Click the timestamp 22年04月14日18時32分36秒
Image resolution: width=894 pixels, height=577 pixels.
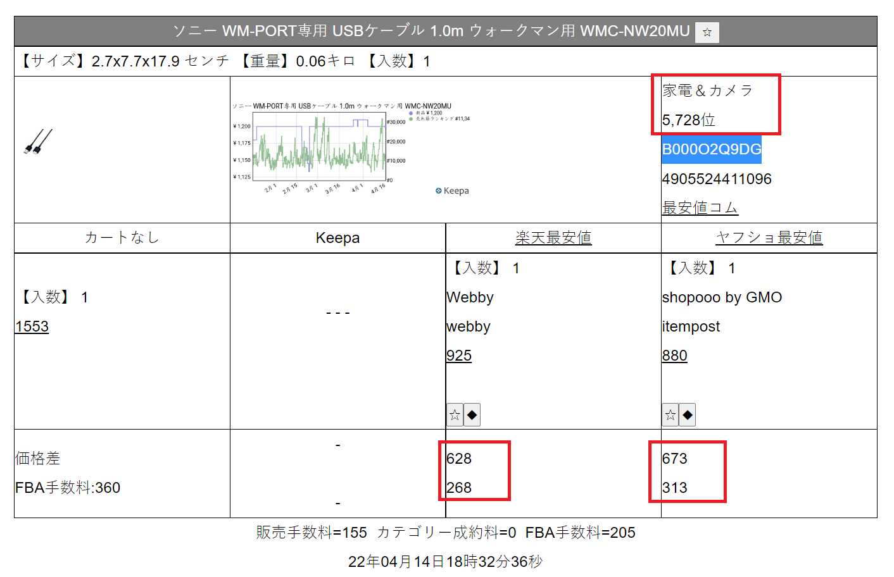click(446, 562)
